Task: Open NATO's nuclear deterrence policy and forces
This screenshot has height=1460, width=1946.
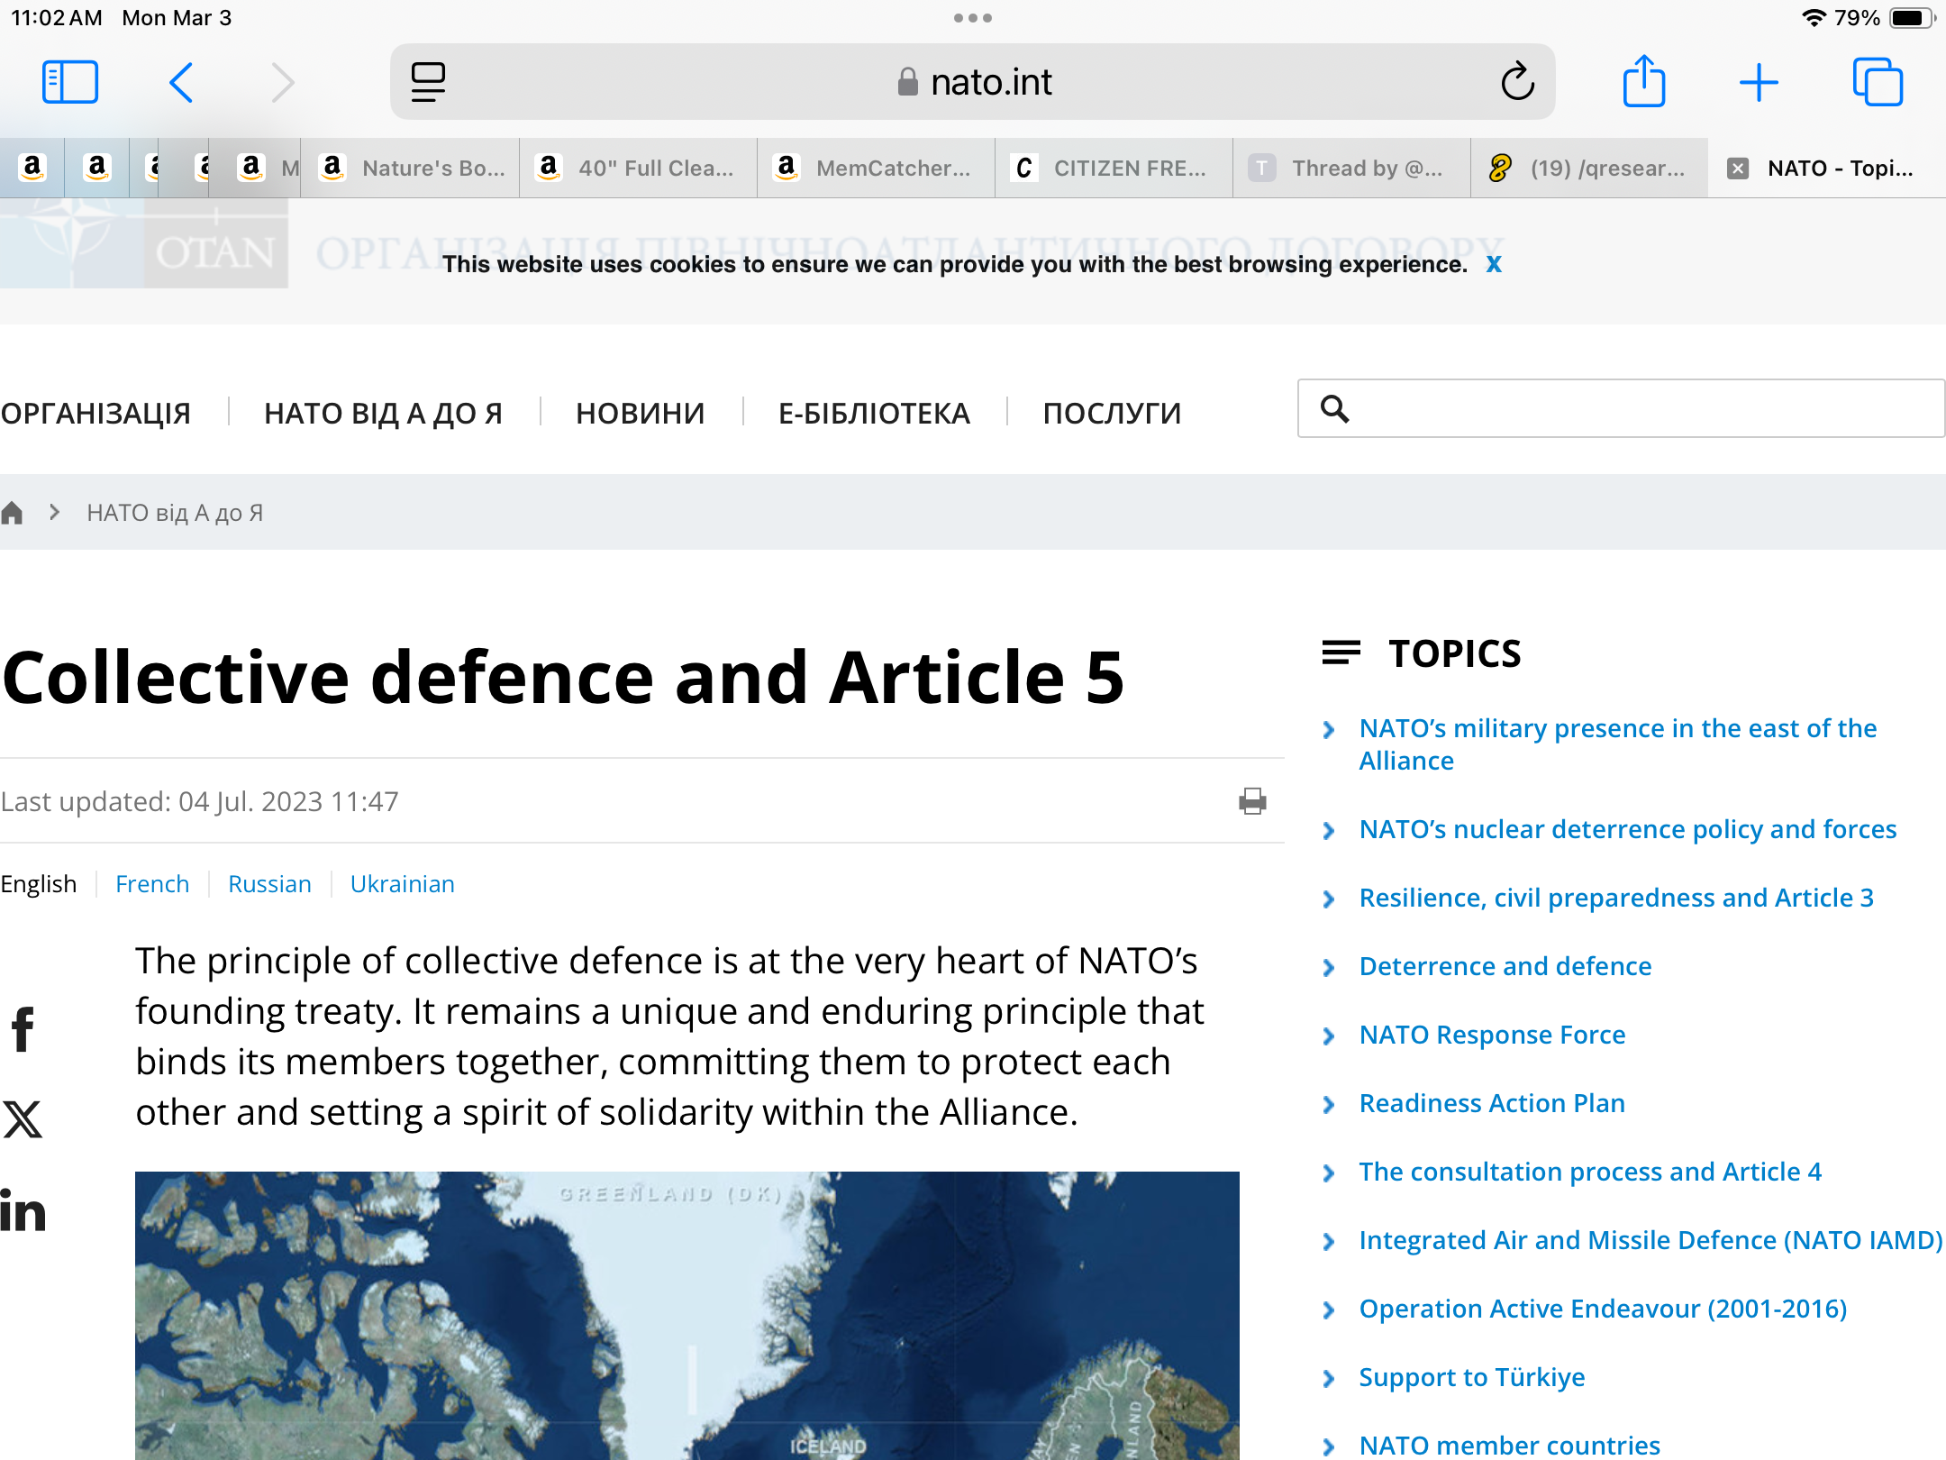Action: point(1628,828)
